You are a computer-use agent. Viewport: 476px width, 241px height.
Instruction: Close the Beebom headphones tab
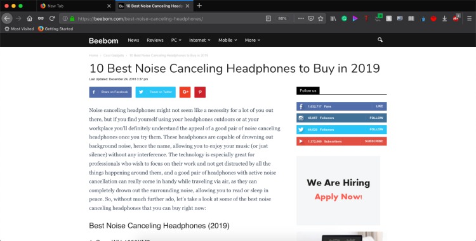coord(187,6)
